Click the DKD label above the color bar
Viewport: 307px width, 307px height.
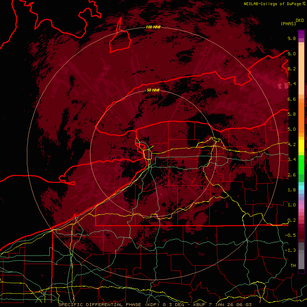pos(300,20)
